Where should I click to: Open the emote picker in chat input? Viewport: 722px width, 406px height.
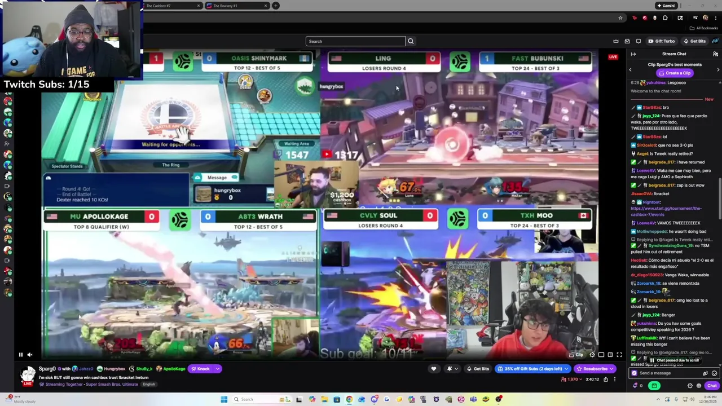[714, 373]
